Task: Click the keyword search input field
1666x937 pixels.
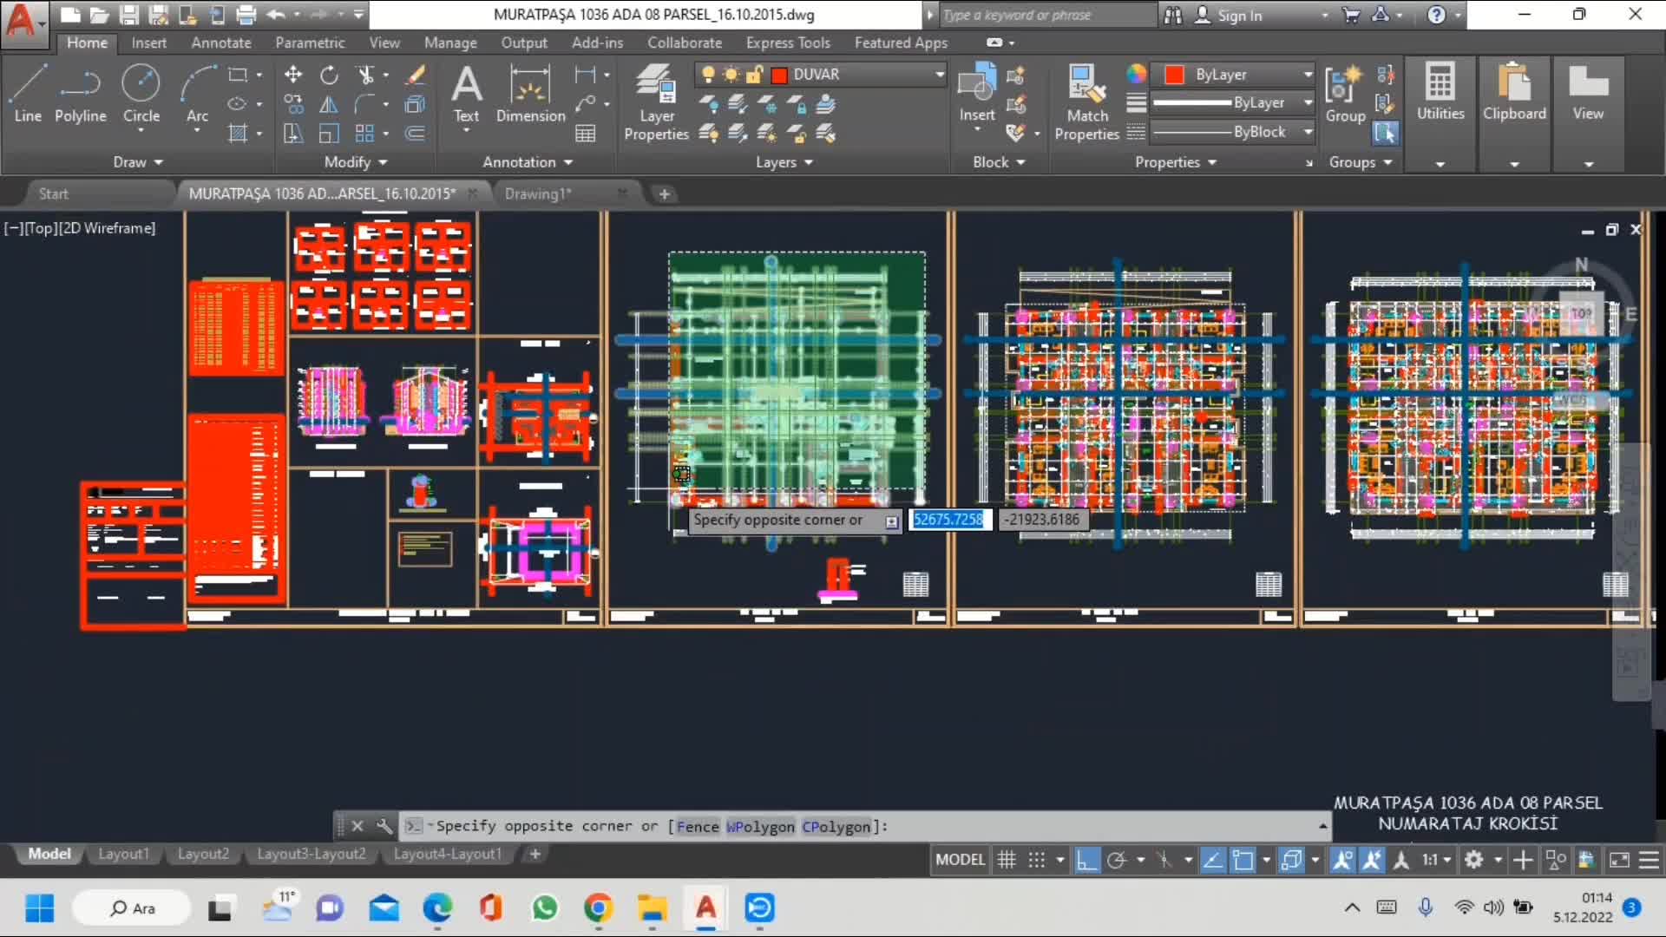Action: click(x=1046, y=15)
